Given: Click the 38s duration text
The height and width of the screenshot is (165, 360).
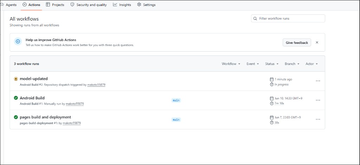Looking at the screenshot, I should (277, 123).
